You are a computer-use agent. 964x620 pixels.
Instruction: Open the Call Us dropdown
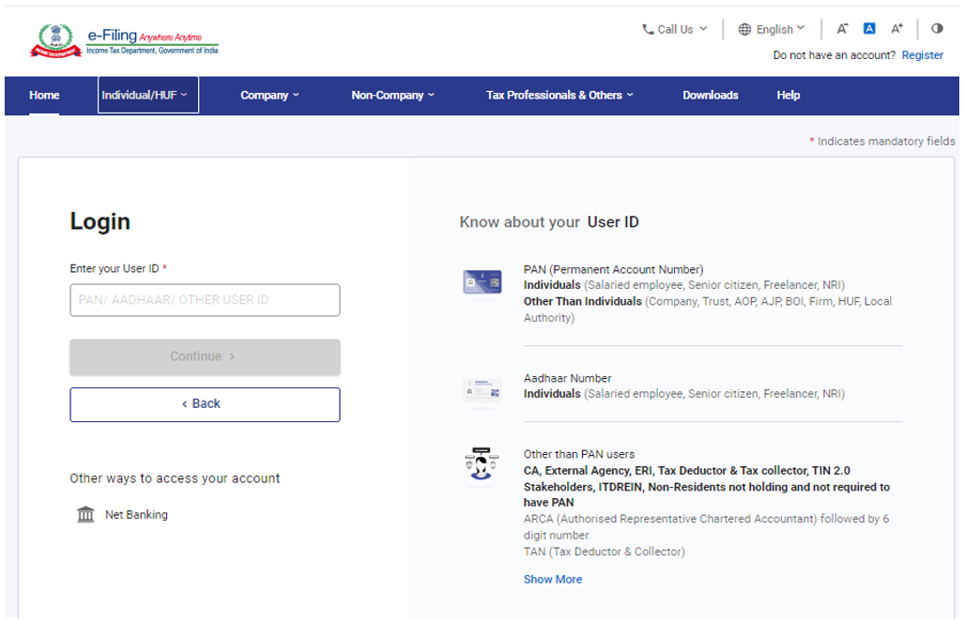tap(675, 29)
